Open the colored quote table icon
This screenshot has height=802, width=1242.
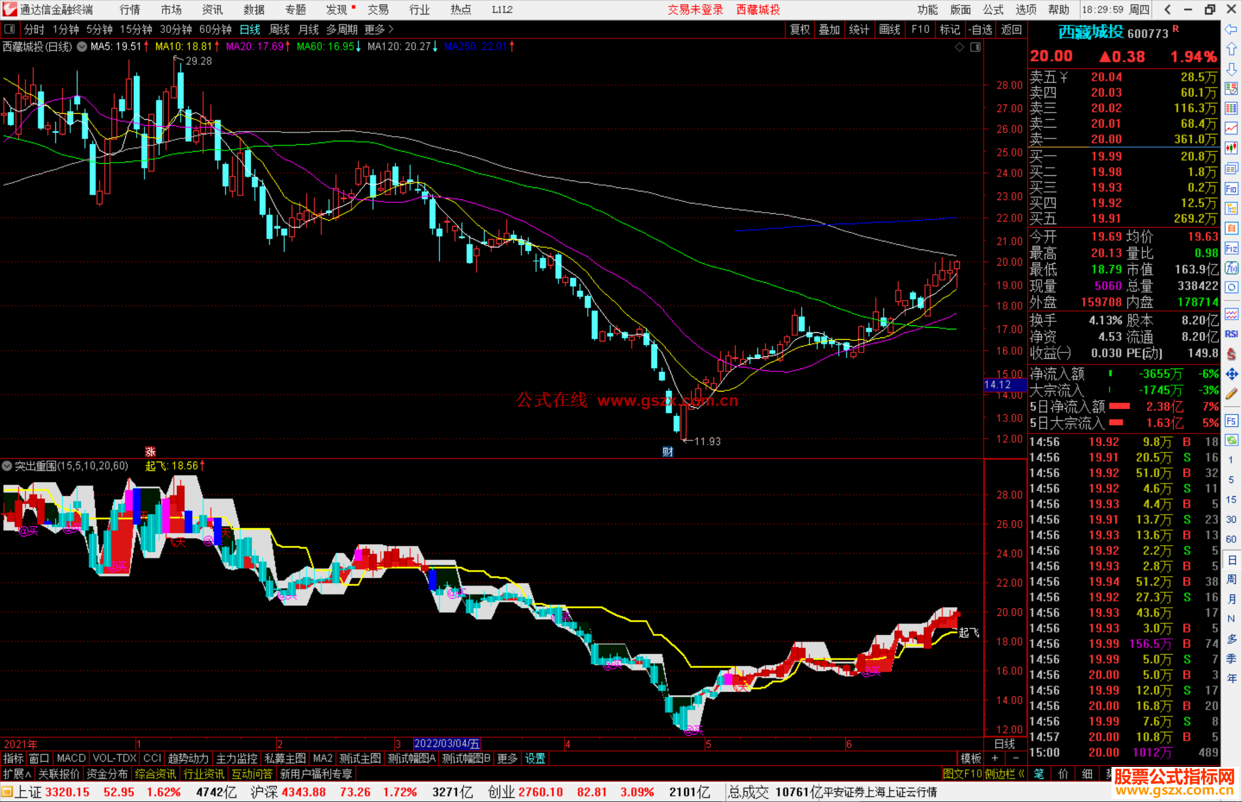click(x=1231, y=109)
